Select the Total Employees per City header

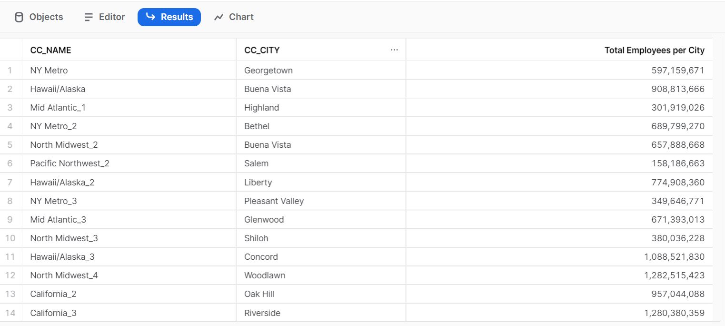point(559,50)
